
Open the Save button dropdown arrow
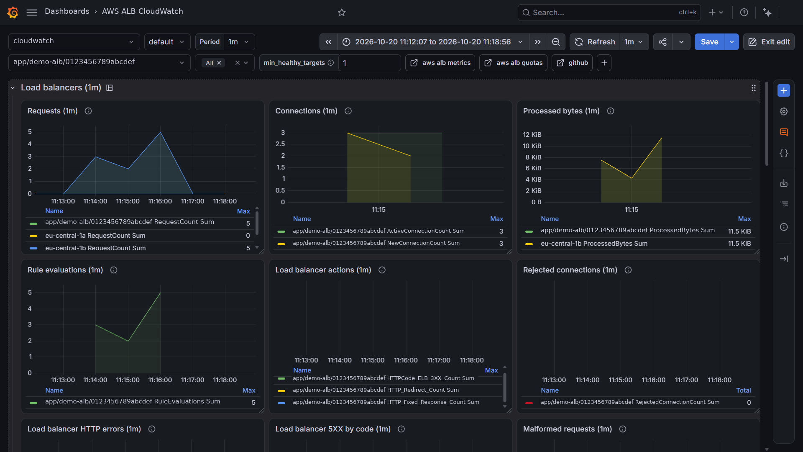pyautogui.click(x=732, y=42)
